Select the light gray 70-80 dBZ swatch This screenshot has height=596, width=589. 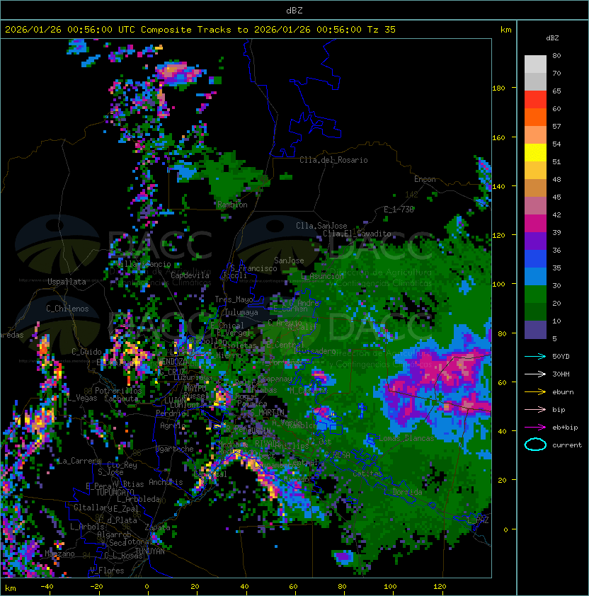click(x=535, y=64)
